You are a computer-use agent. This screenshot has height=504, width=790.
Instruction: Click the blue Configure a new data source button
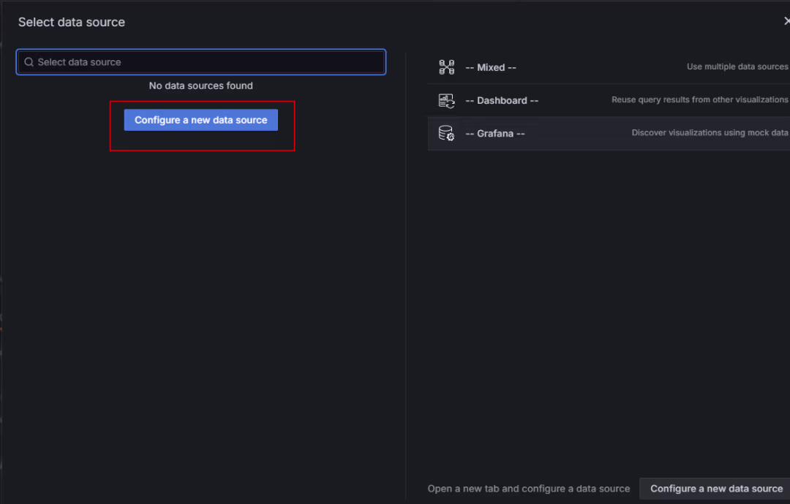[x=201, y=120]
